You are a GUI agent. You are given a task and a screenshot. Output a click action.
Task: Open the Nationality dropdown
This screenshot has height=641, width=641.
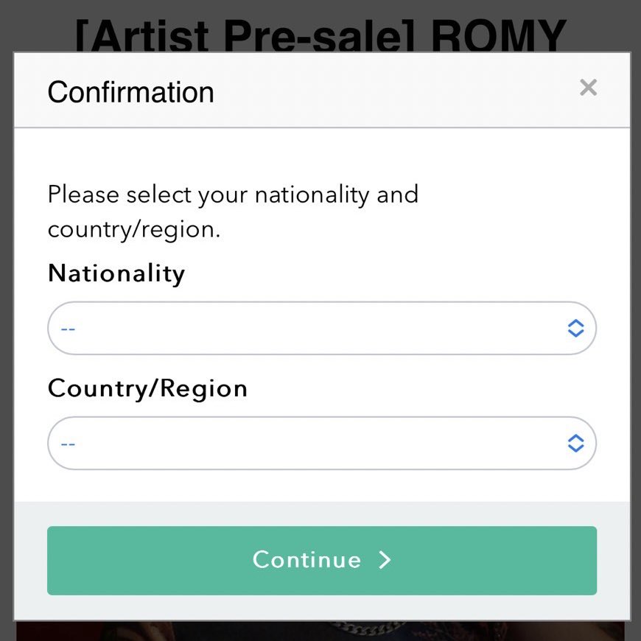(322, 328)
